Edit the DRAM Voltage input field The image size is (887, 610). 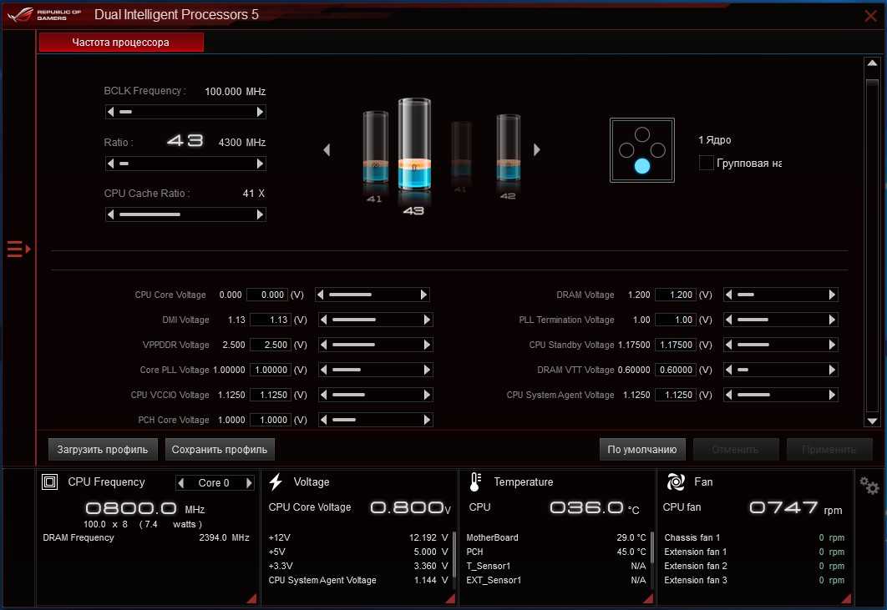tap(675, 295)
